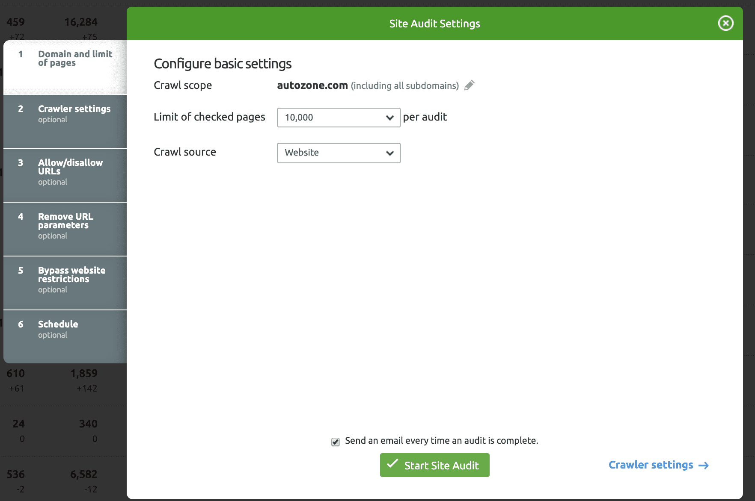Open the Limit of checked pages dropdown
The width and height of the screenshot is (755, 501).
coord(338,117)
